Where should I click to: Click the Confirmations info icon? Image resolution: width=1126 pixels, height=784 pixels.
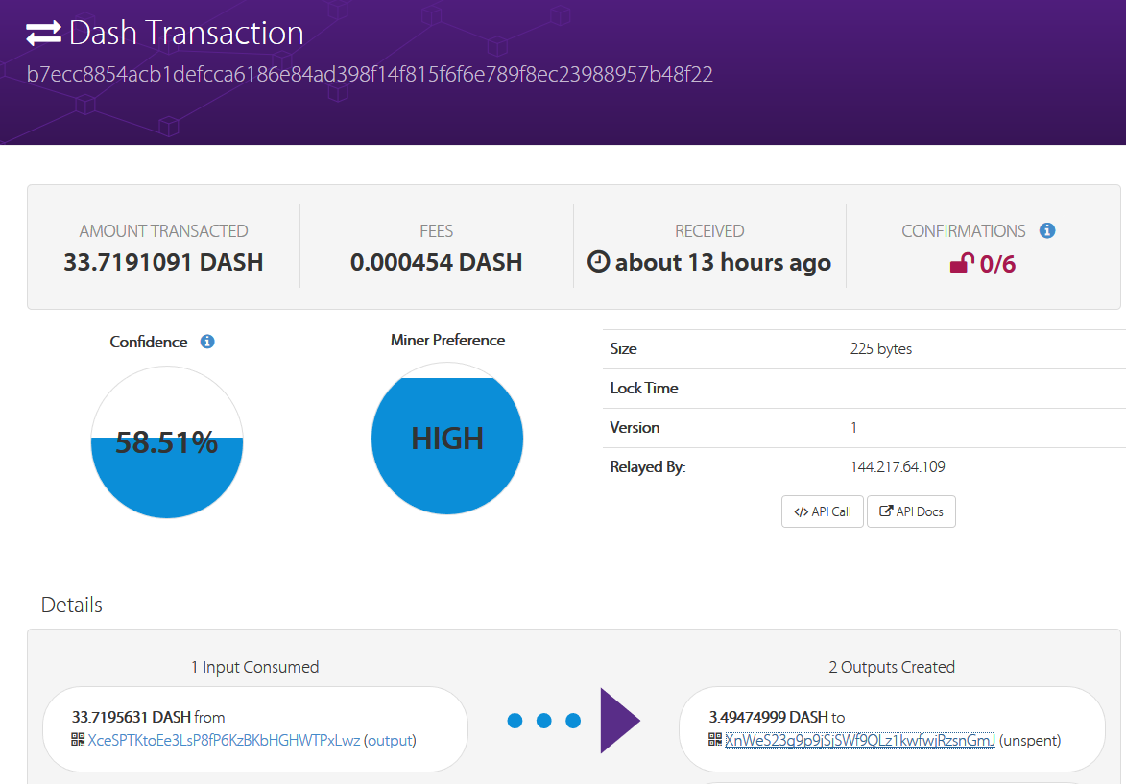(1047, 230)
